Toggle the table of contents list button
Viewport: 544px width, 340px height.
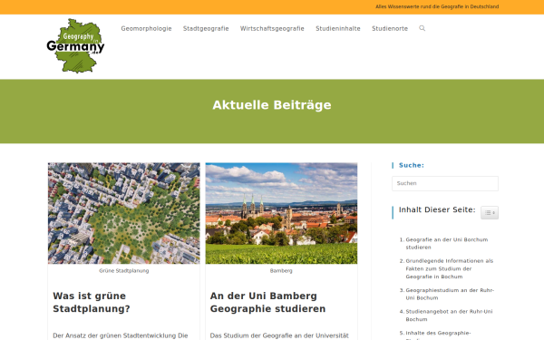point(490,213)
